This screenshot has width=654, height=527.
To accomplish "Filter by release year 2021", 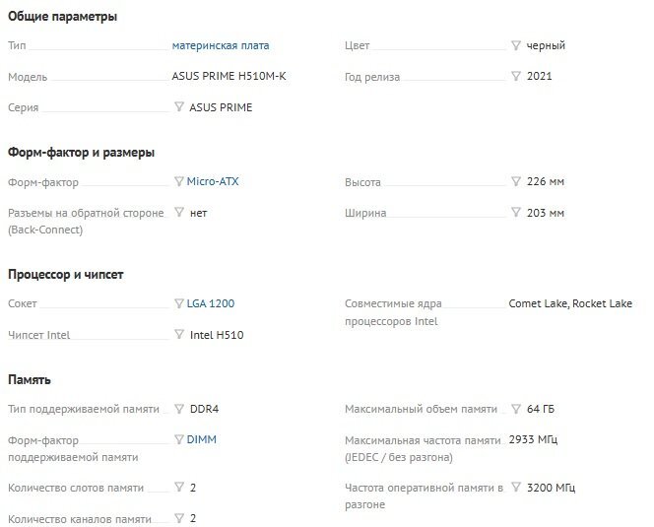I will [x=516, y=76].
